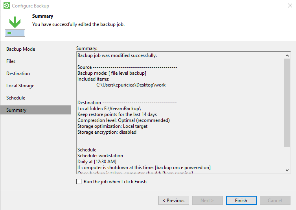
Task: Open the Local Storage step
Action: point(35,86)
